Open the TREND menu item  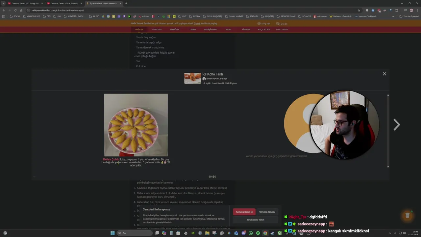coord(192,30)
